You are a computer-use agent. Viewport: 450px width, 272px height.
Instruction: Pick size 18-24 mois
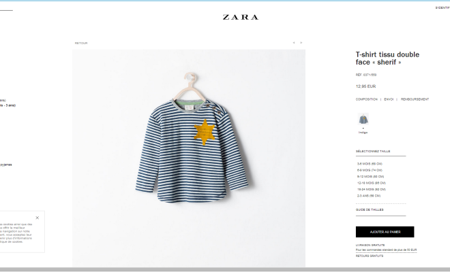[372, 189]
